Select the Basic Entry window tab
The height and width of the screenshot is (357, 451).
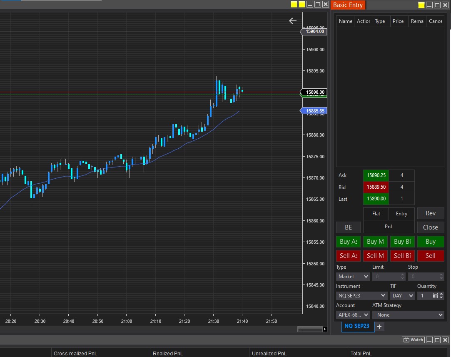(x=348, y=5)
